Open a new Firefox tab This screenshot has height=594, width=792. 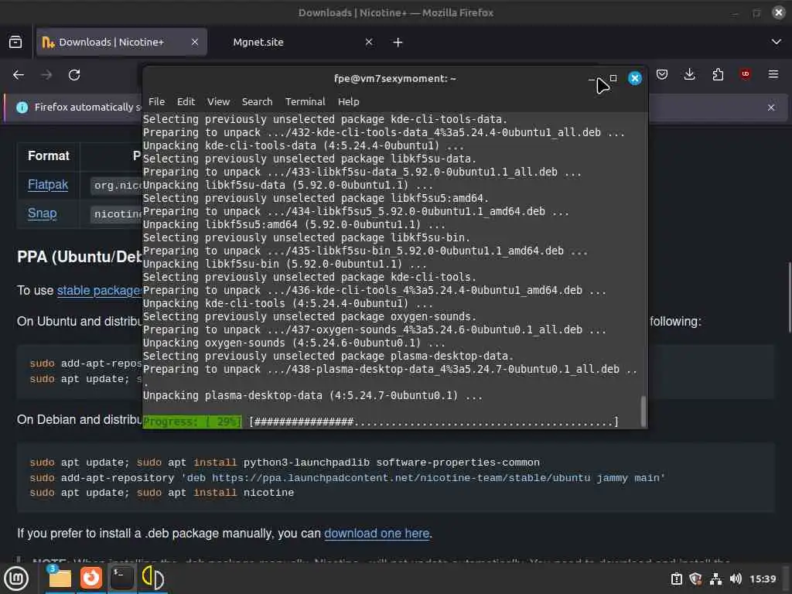pos(398,43)
